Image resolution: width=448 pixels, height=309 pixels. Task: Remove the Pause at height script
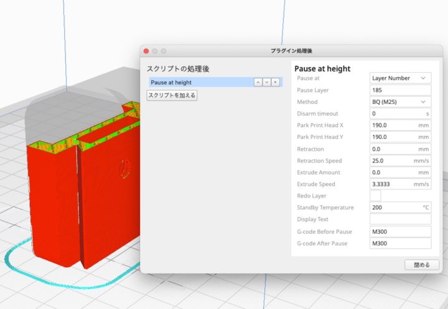(x=275, y=82)
